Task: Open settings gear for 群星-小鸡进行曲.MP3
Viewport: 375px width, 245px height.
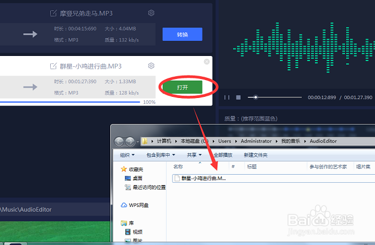Action: point(151,66)
